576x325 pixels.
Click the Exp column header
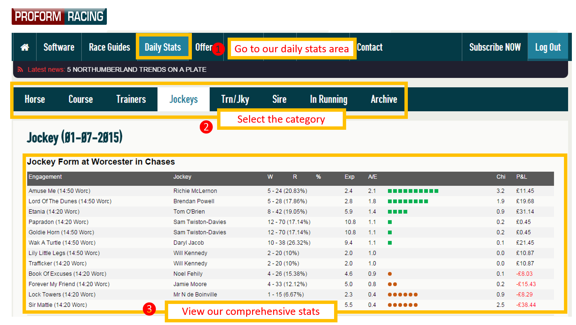[x=350, y=177]
